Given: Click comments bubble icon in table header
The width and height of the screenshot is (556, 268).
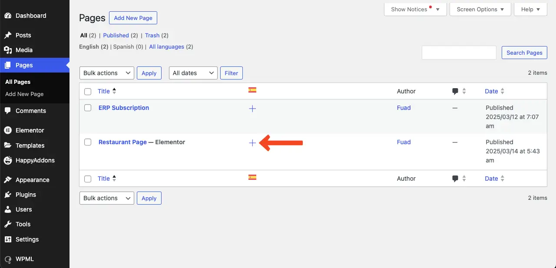Looking at the screenshot, I should (x=455, y=92).
